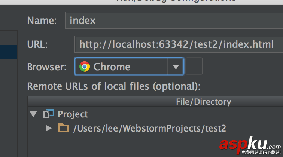Click the URL field with the localhost address

click(177, 45)
